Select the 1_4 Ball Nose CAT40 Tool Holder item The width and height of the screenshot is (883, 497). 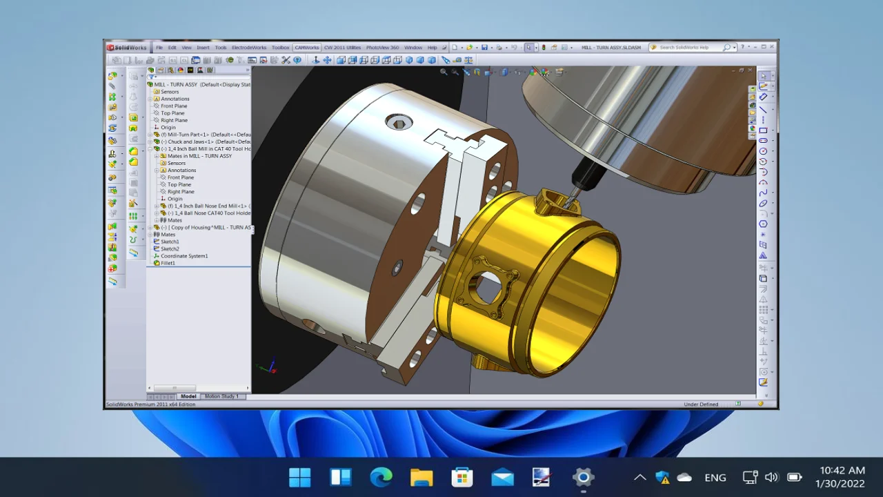click(x=209, y=213)
